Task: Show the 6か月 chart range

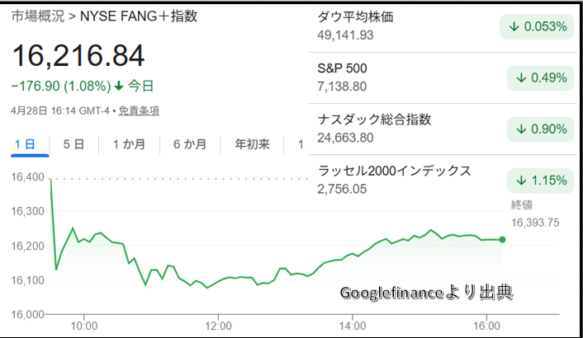Action: pos(189,144)
